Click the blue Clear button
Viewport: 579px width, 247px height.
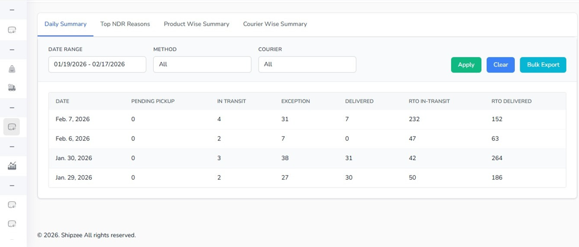pyautogui.click(x=500, y=65)
